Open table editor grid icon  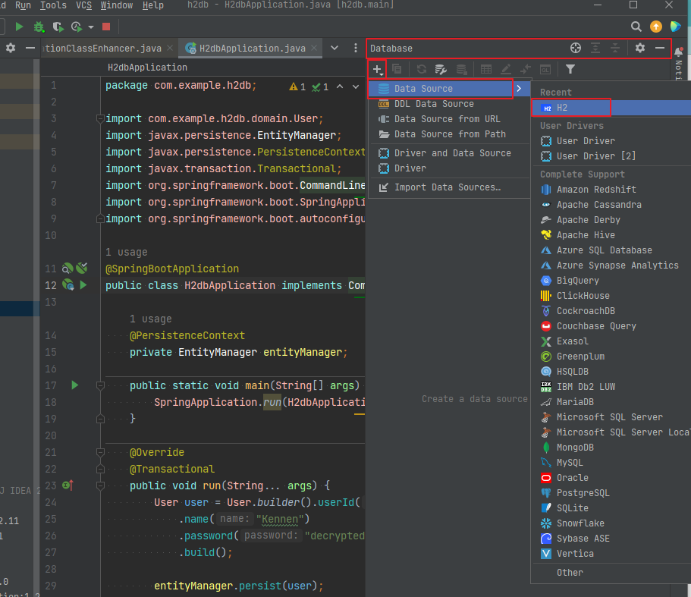tap(486, 69)
